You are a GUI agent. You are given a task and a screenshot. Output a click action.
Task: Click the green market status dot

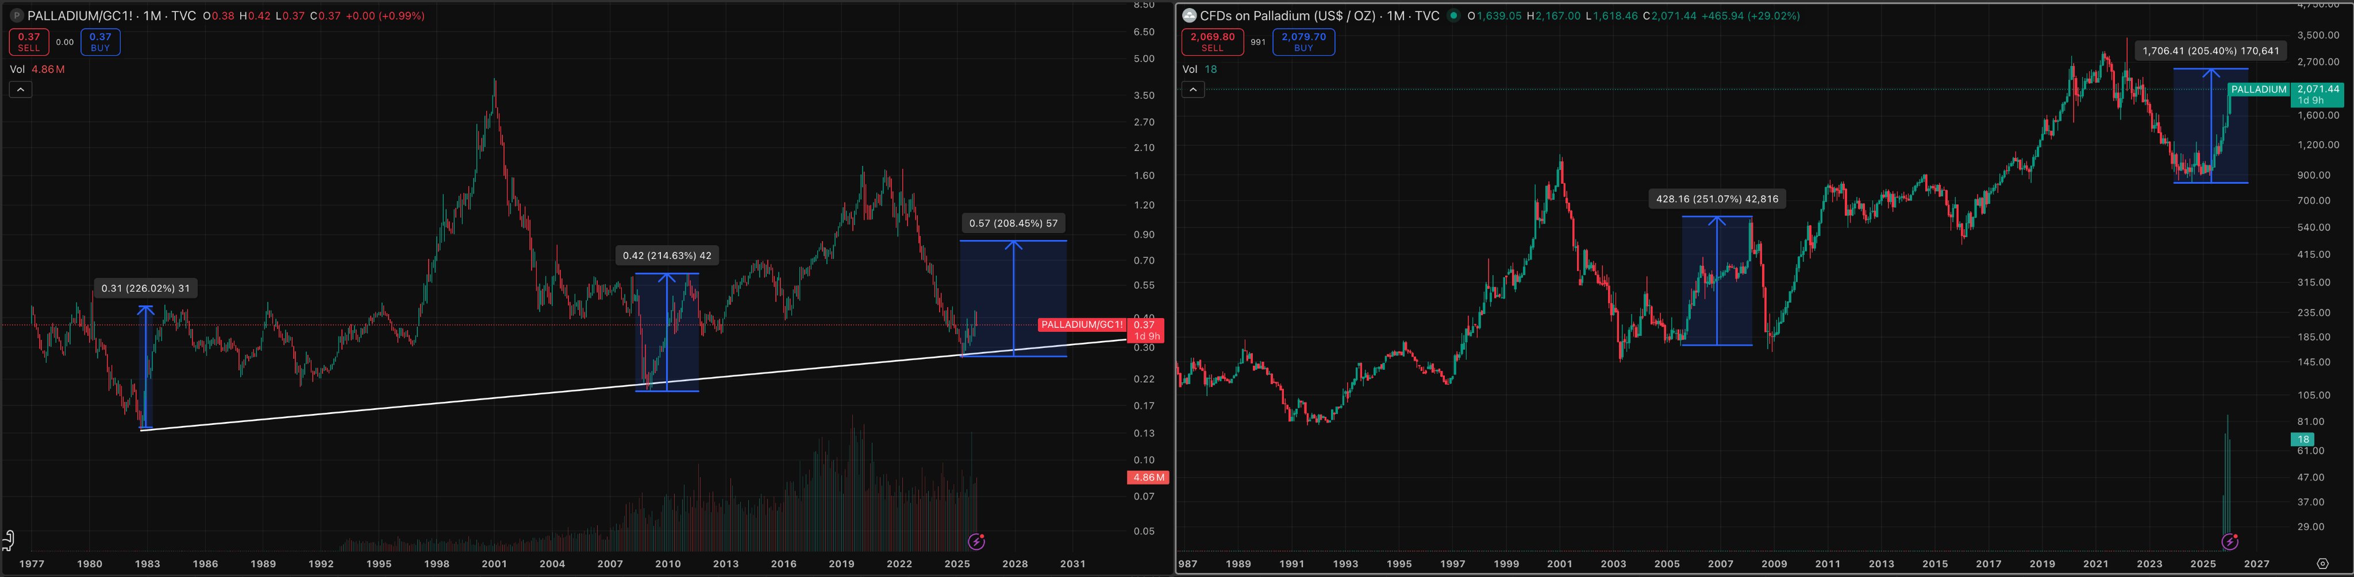1453,16
